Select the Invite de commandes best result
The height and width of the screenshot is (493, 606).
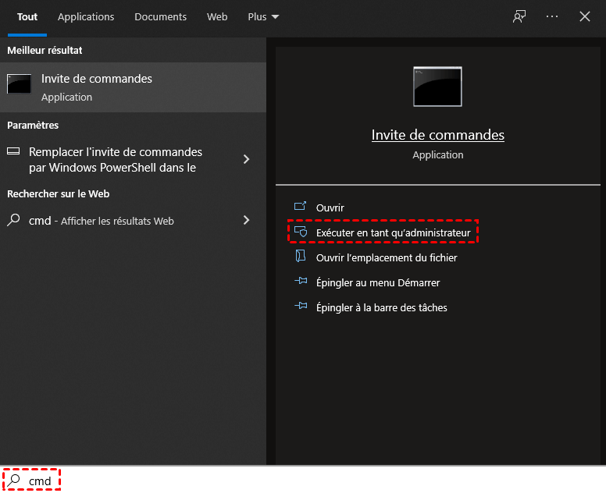coord(133,87)
